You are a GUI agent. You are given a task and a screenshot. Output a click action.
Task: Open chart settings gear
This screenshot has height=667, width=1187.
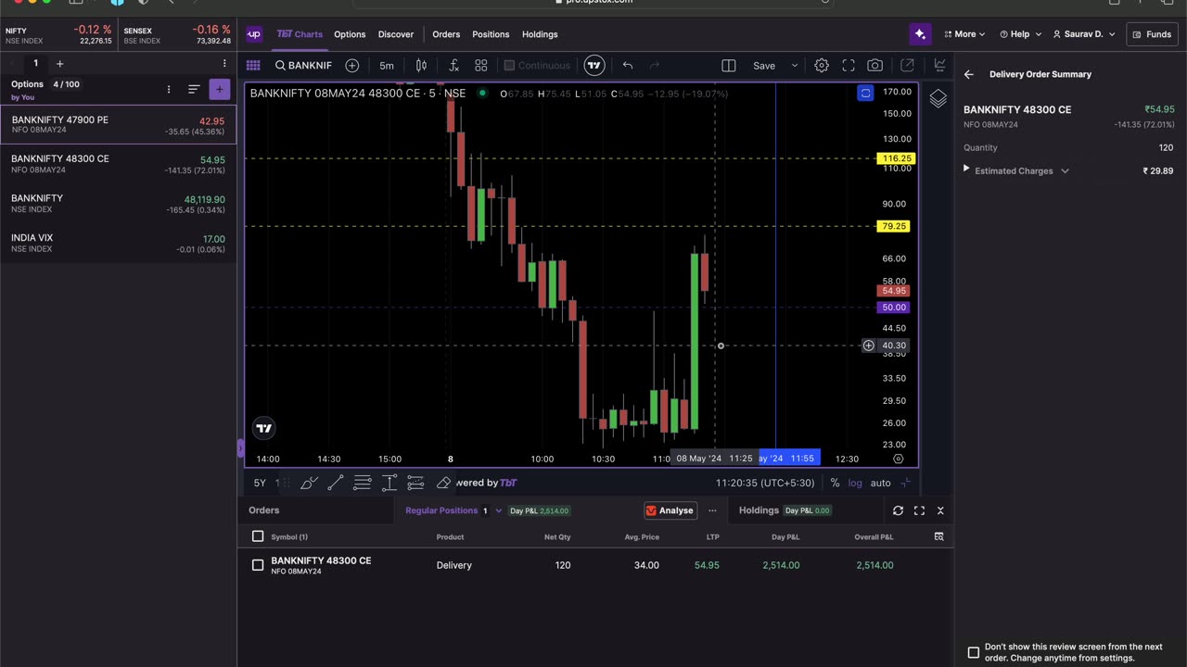[822, 66]
